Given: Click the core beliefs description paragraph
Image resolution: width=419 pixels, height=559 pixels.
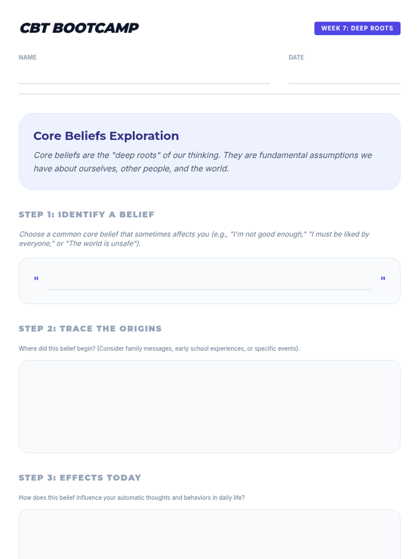Looking at the screenshot, I should coord(203,162).
